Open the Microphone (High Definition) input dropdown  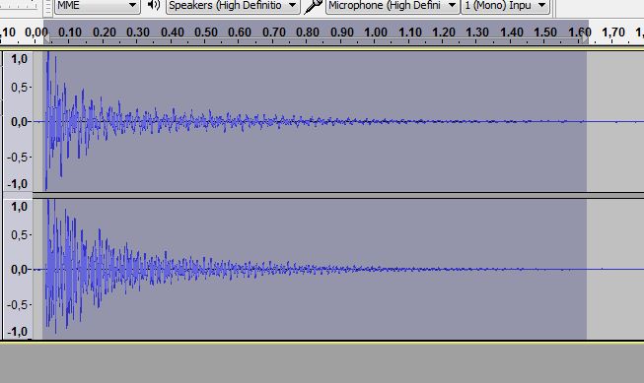click(x=393, y=6)
